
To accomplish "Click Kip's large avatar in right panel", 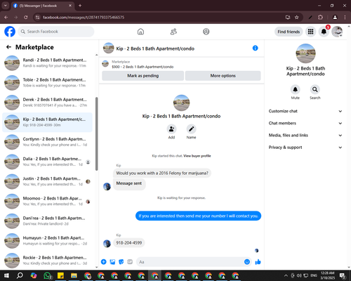I will [305, 53].
